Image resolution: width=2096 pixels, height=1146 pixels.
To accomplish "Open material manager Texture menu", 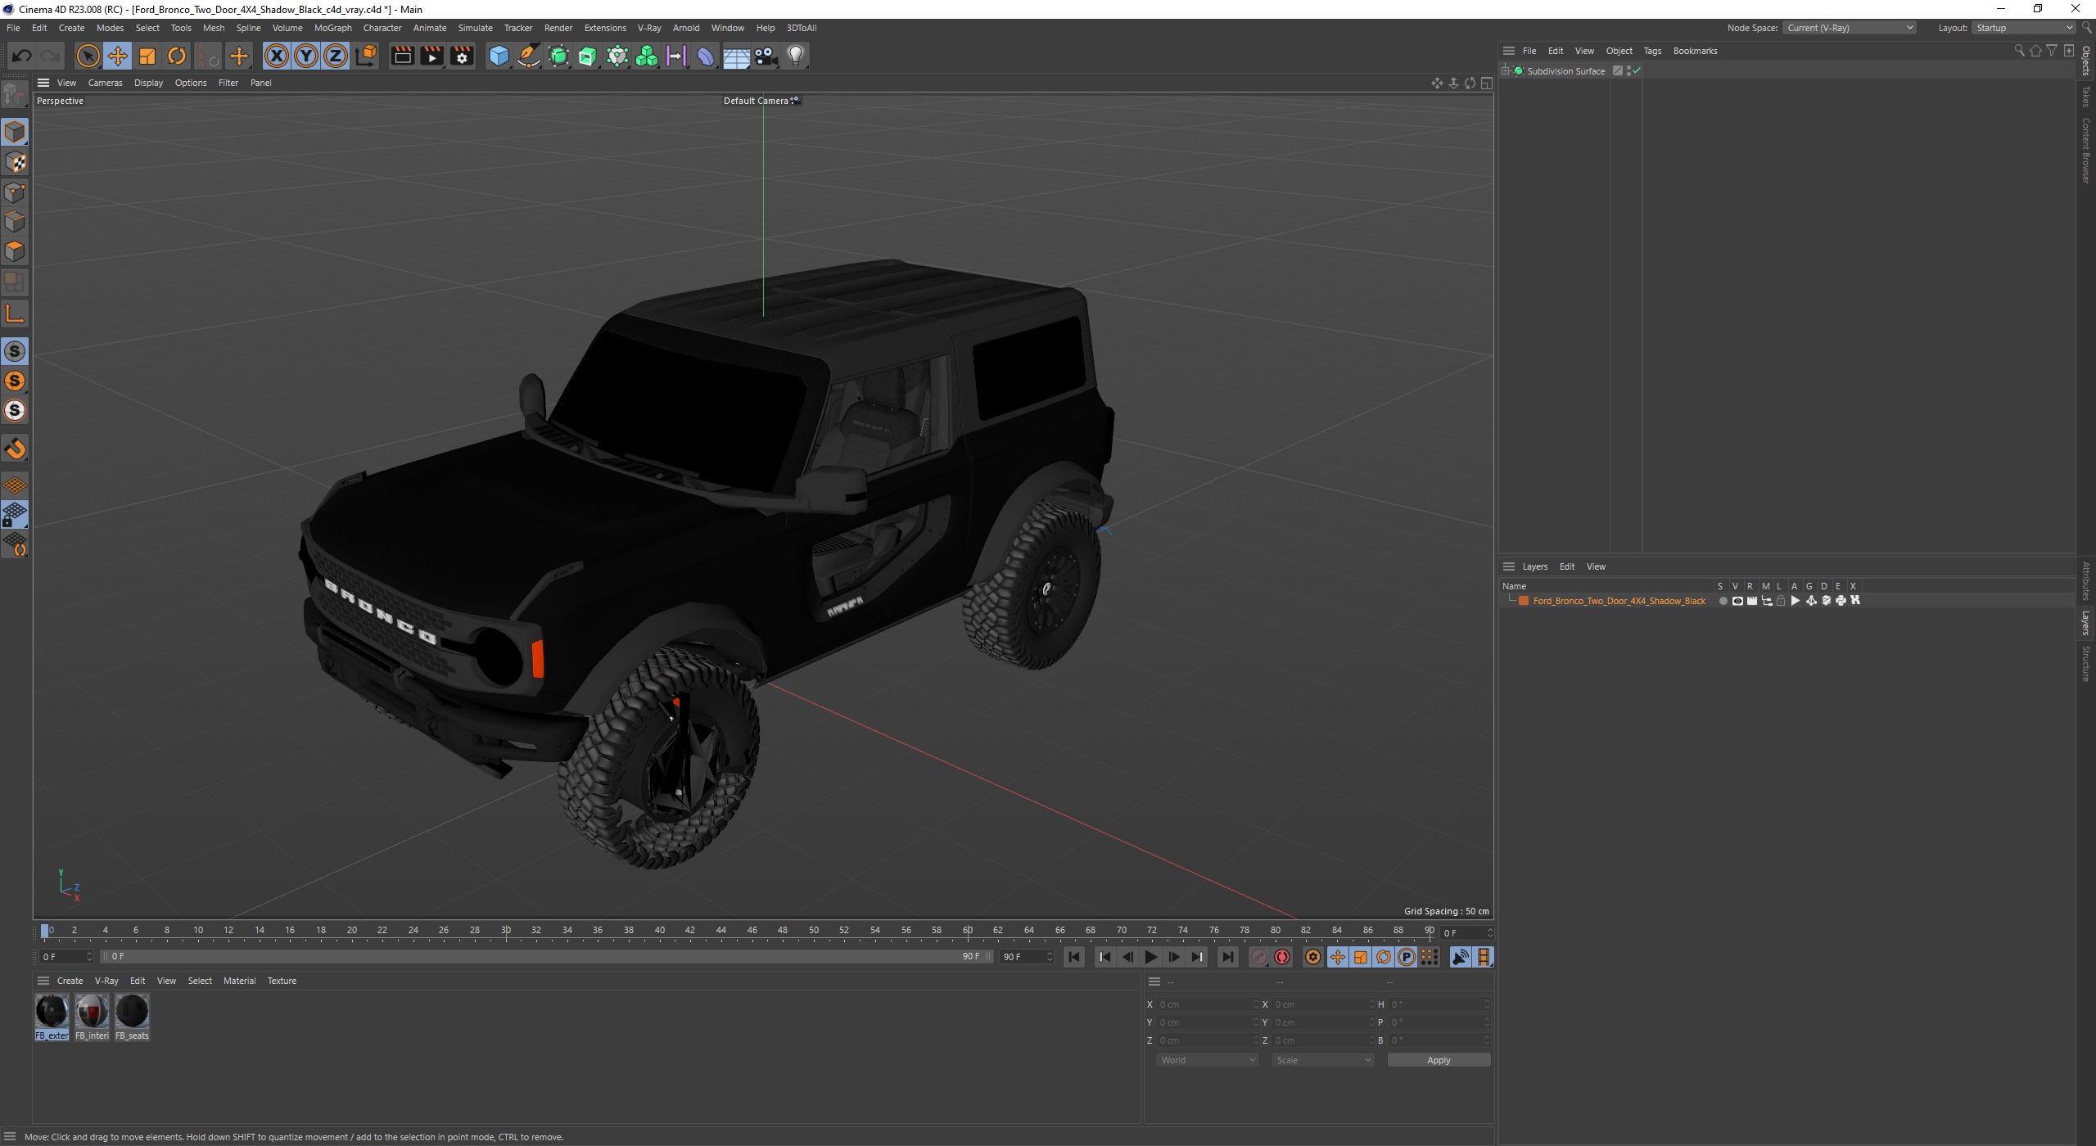I will coord(282,981).
